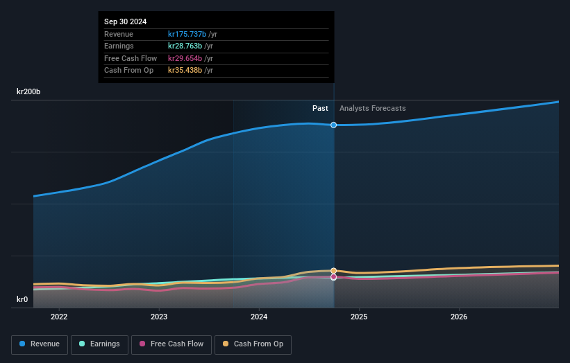
Task: Click the kr0 y-axis label
Action: (x=22, y=299)
